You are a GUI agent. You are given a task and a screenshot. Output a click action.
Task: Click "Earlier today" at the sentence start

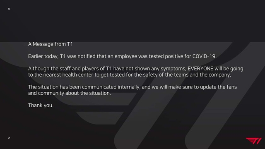tap(43, 56)
